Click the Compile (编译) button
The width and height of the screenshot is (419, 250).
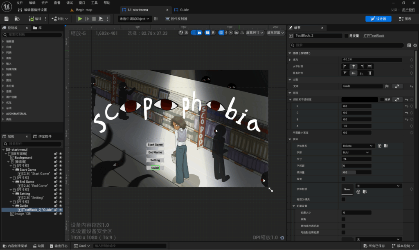point(35,19)
